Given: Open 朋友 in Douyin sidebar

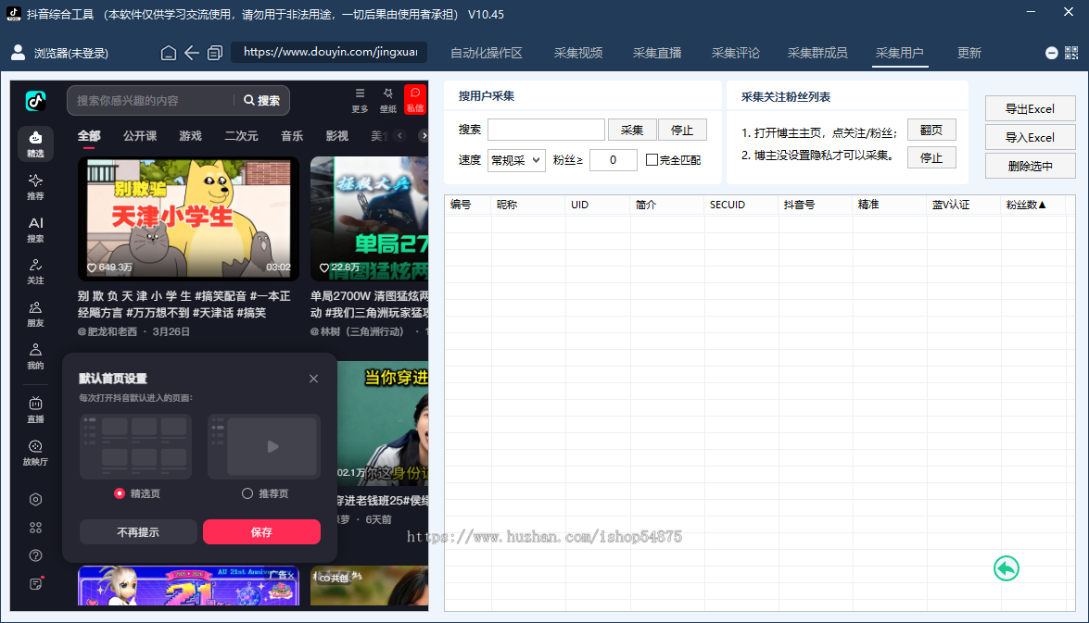Looking at the screenshot, I should tap(35, 314).
